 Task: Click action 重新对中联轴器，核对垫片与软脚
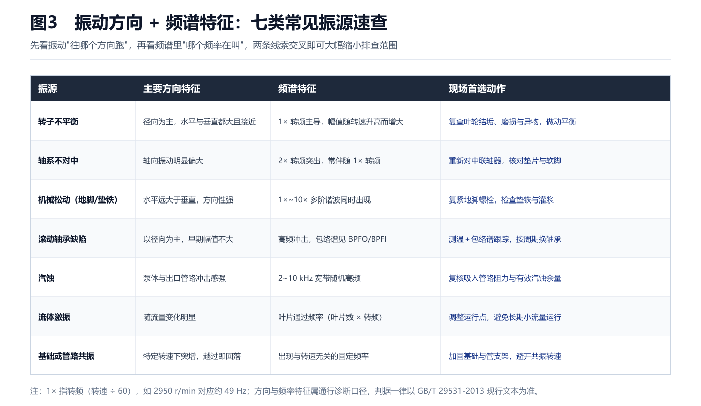505,161
